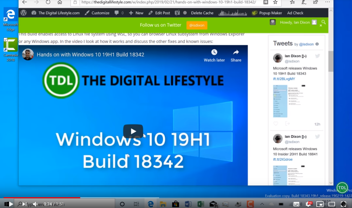Click the Edge back arrow
Viewport: 352px width, 208px height.
pyautogui.click(x=25, y=2)
